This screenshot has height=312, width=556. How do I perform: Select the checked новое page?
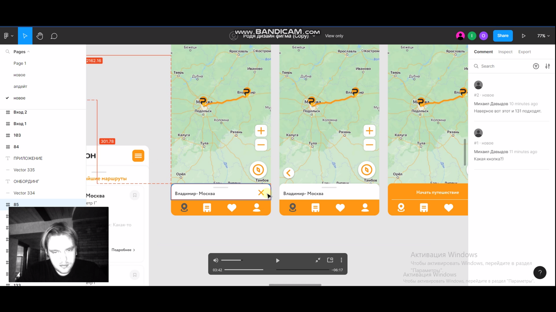click(x=20, y=98)
